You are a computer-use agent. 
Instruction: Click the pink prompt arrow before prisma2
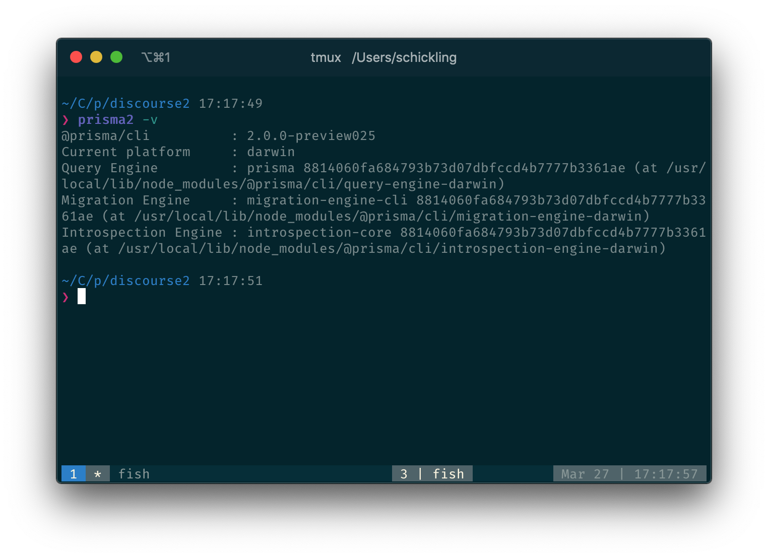click(x=66, y=120)
